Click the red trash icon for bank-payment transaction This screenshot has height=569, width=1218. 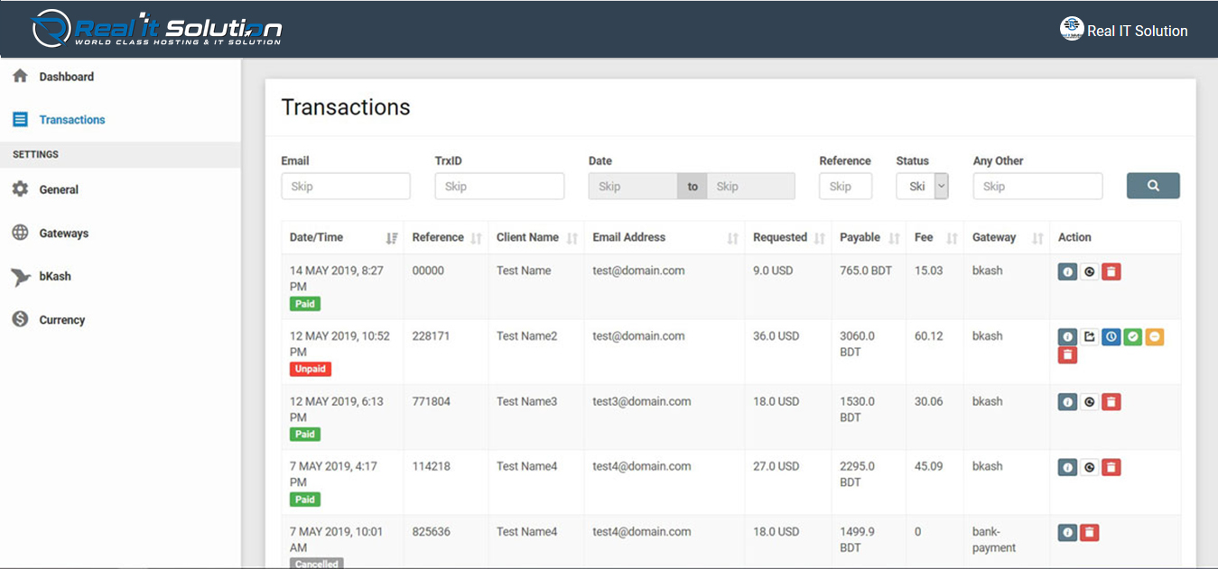[1090, 533]
